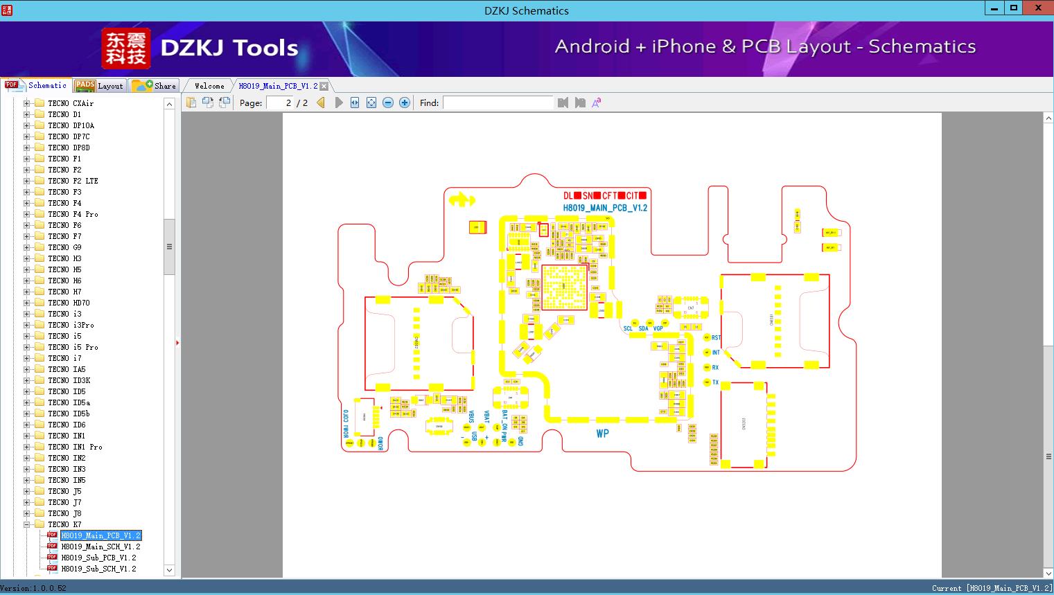Expand the TECNO DP10A folder
Viewport: 1054px width, 595px height.
pos(26,125)
